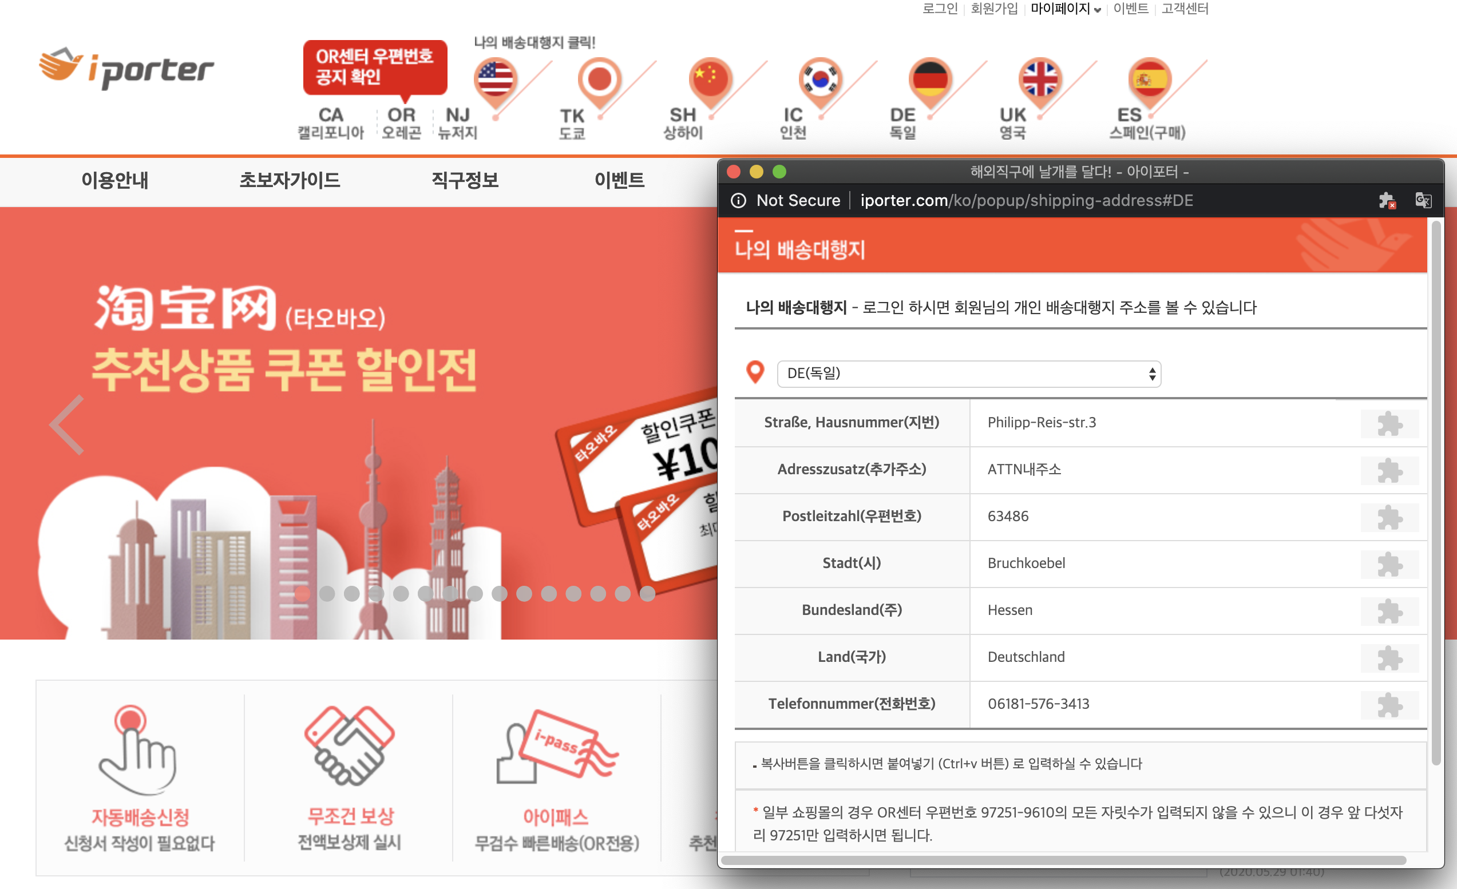The height and width of the screenshot is (889, 1457).
Task: Click the OR센터 우편번호 공지 확인 button
Action: click(375, 67)
